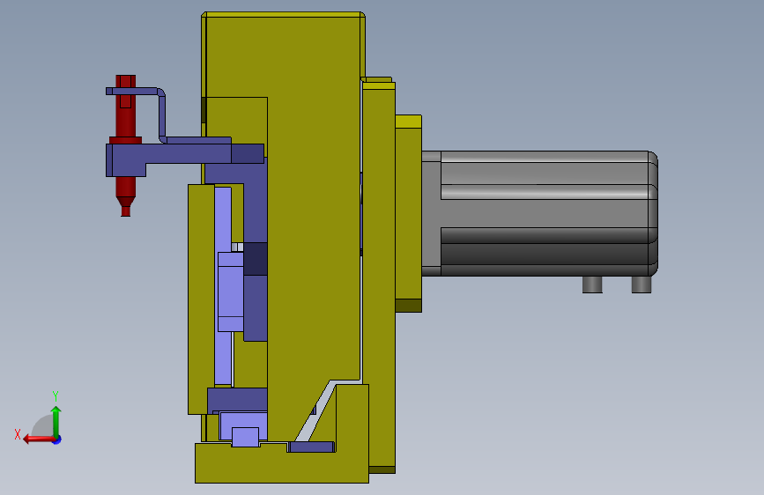Pick the dark navy block beside the slider
764x495 pixels.
[x=256, y=259]
